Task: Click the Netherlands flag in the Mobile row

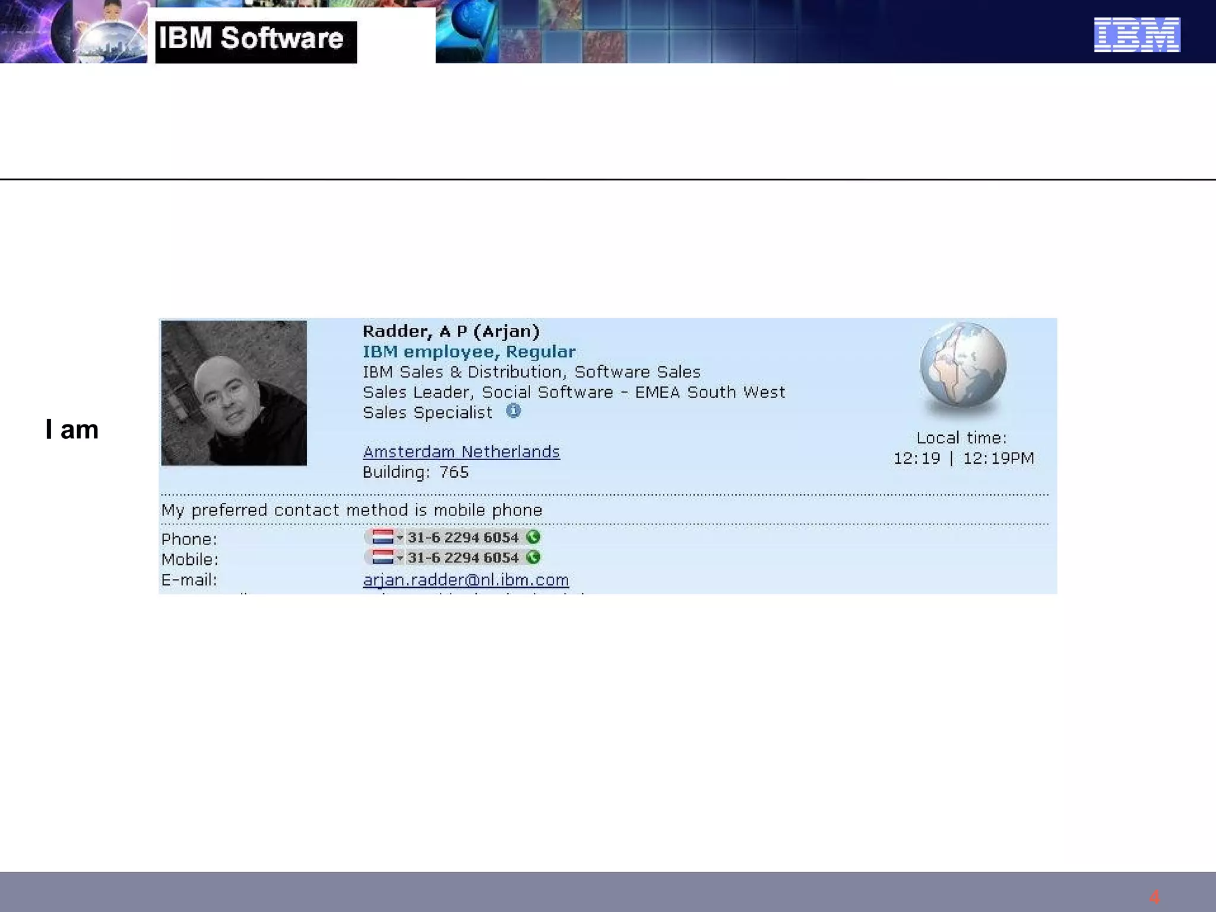Action: [x=382, y=558]
